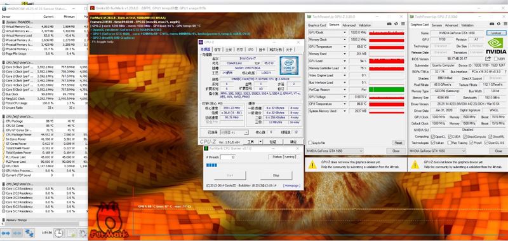Open the SPD tab in CPU-Z

[x=251, y=50]
